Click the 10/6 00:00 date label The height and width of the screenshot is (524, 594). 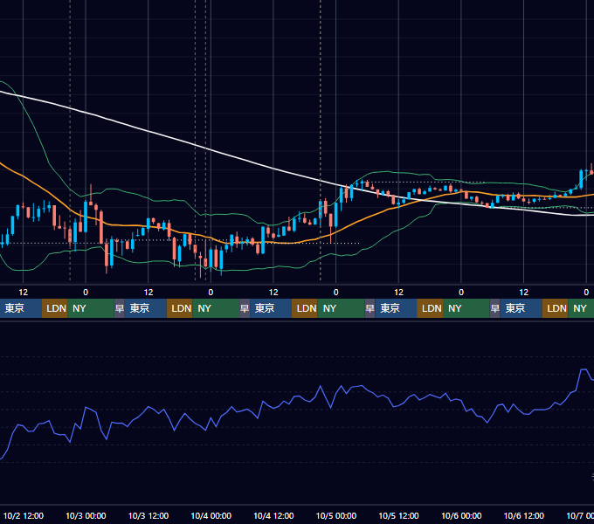tap(461, 515)
